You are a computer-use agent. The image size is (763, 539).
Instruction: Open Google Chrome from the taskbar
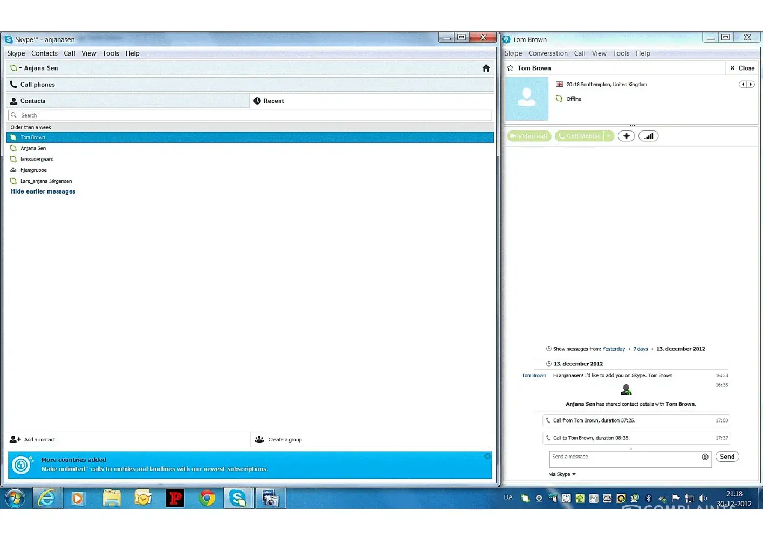click(x=207, y=499)
